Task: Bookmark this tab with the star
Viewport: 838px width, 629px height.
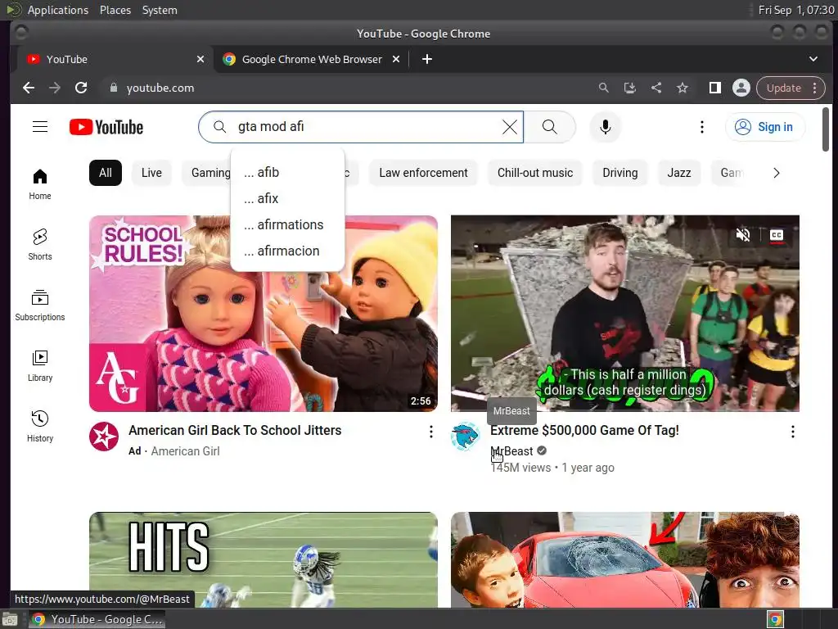Action: [x=683, y=88]
